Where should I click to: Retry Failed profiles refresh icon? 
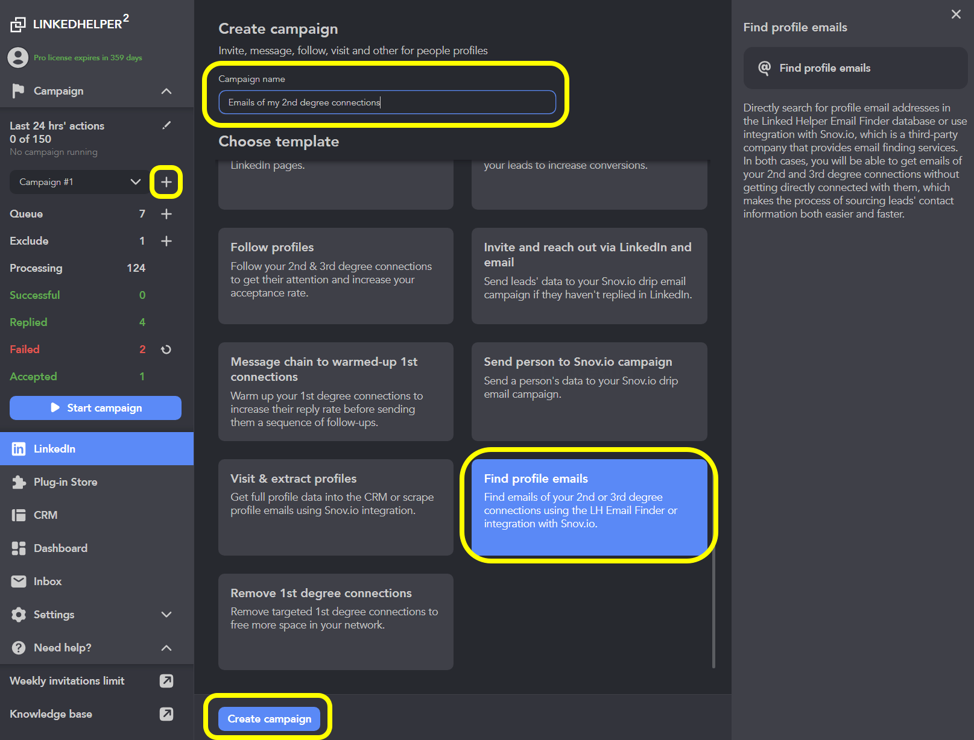click(x=166, y=350)
